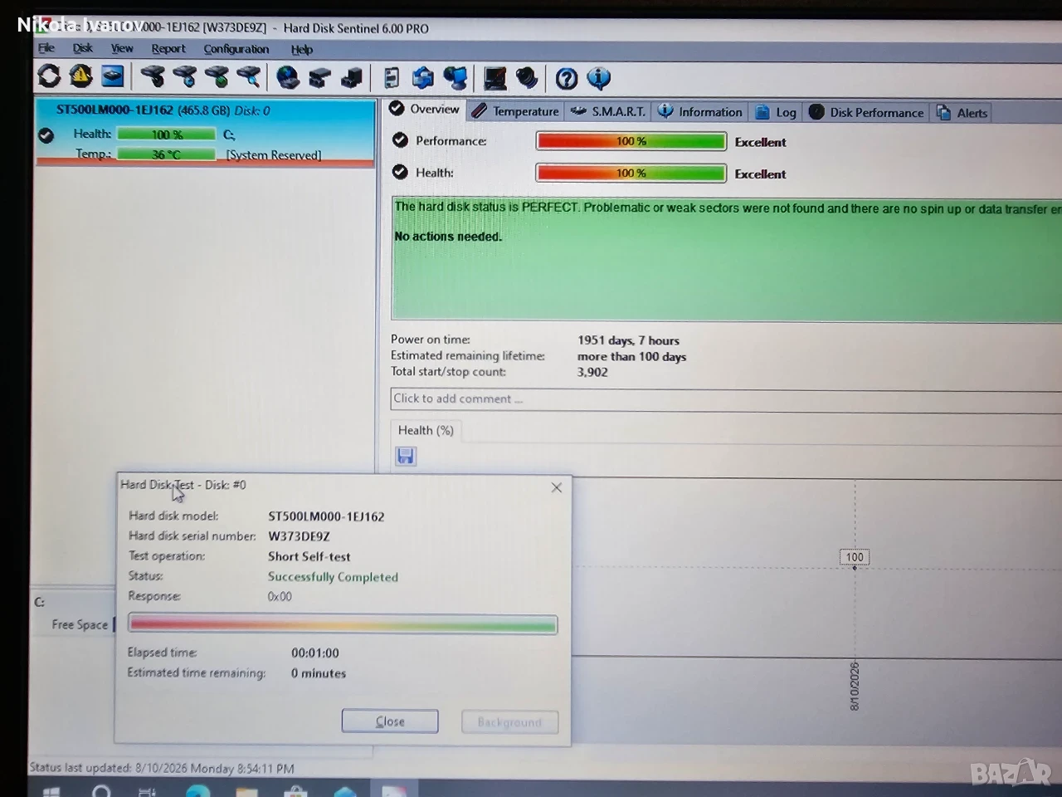This screenshot has width=1062, height=797.
Task: Click the black monitor toolbar icon
Action: [x=495, y=79]
